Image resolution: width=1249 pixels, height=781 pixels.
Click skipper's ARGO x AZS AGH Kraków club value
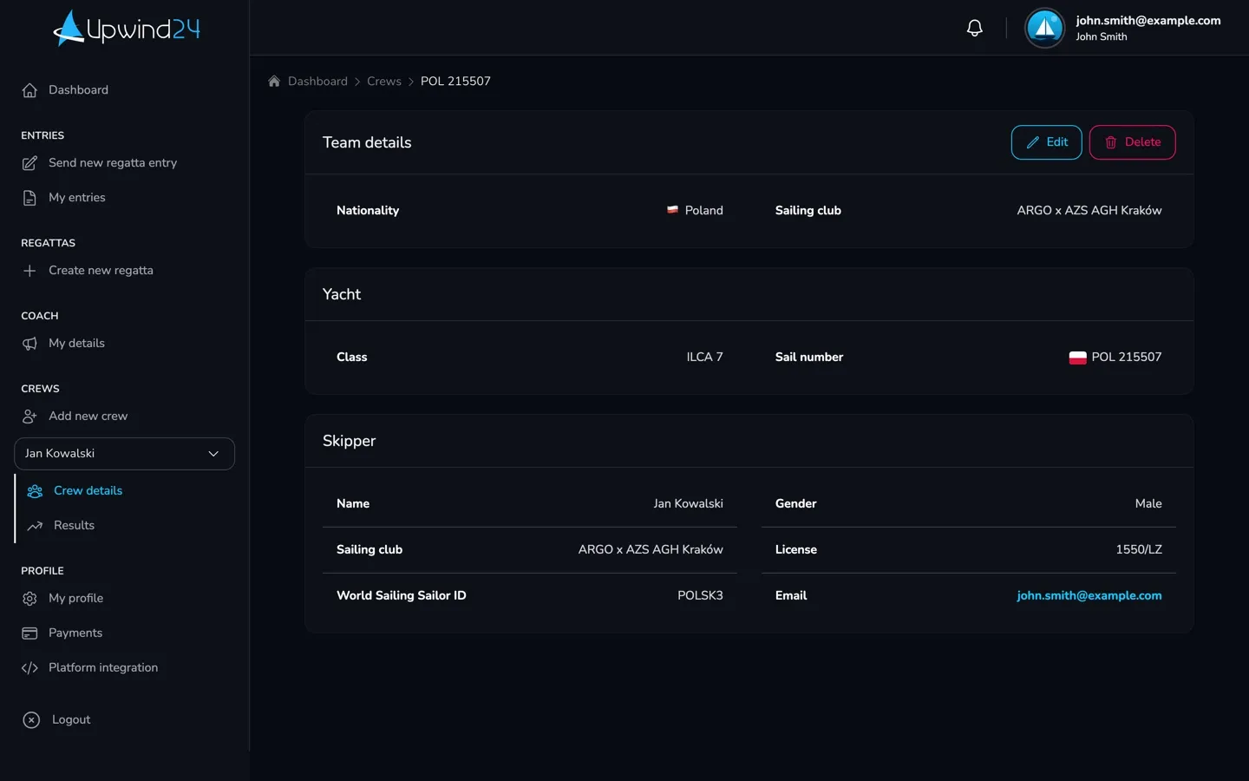651,549
